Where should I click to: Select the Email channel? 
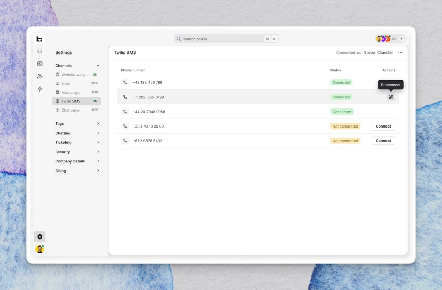click(77, 83)
